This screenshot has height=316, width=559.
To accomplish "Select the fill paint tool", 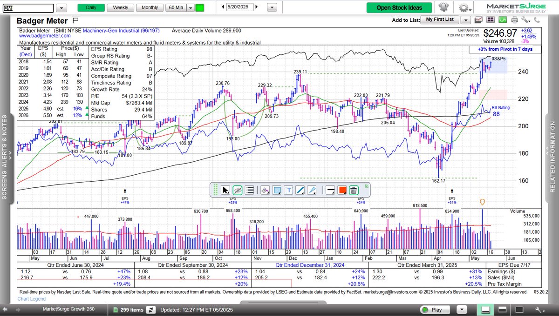I will pyautogui.click(x=264, y=190).
